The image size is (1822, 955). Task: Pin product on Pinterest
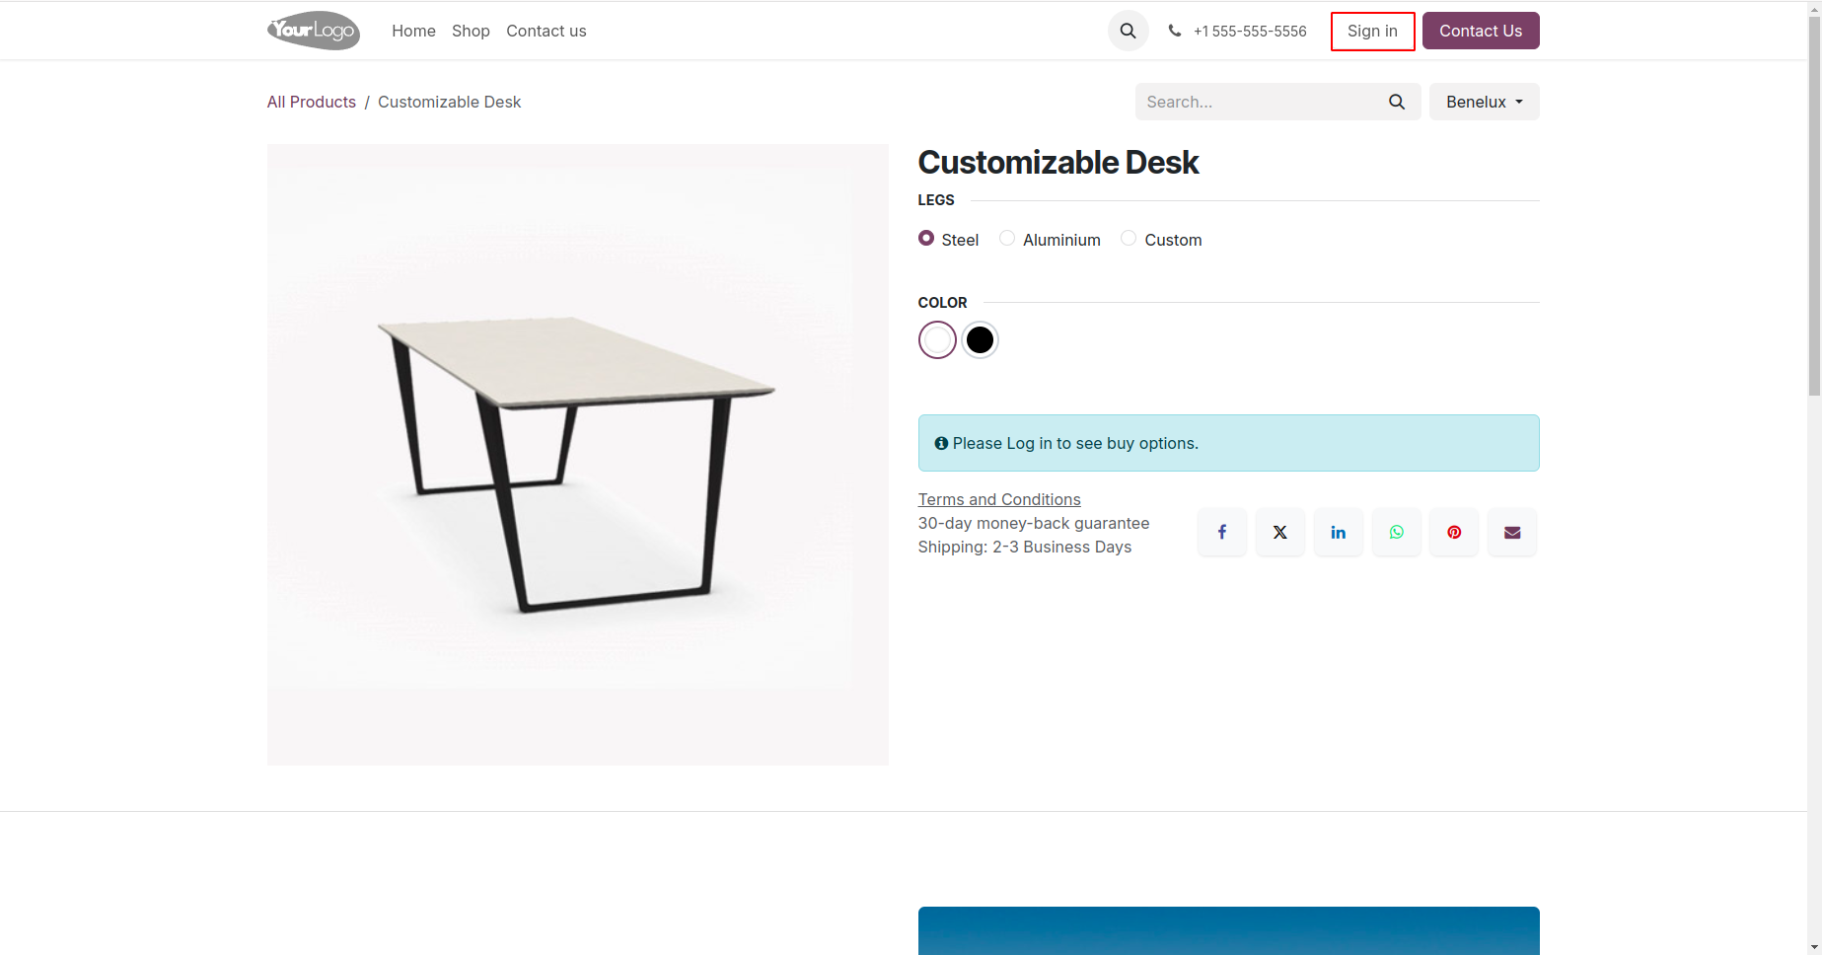(1454, 533)
